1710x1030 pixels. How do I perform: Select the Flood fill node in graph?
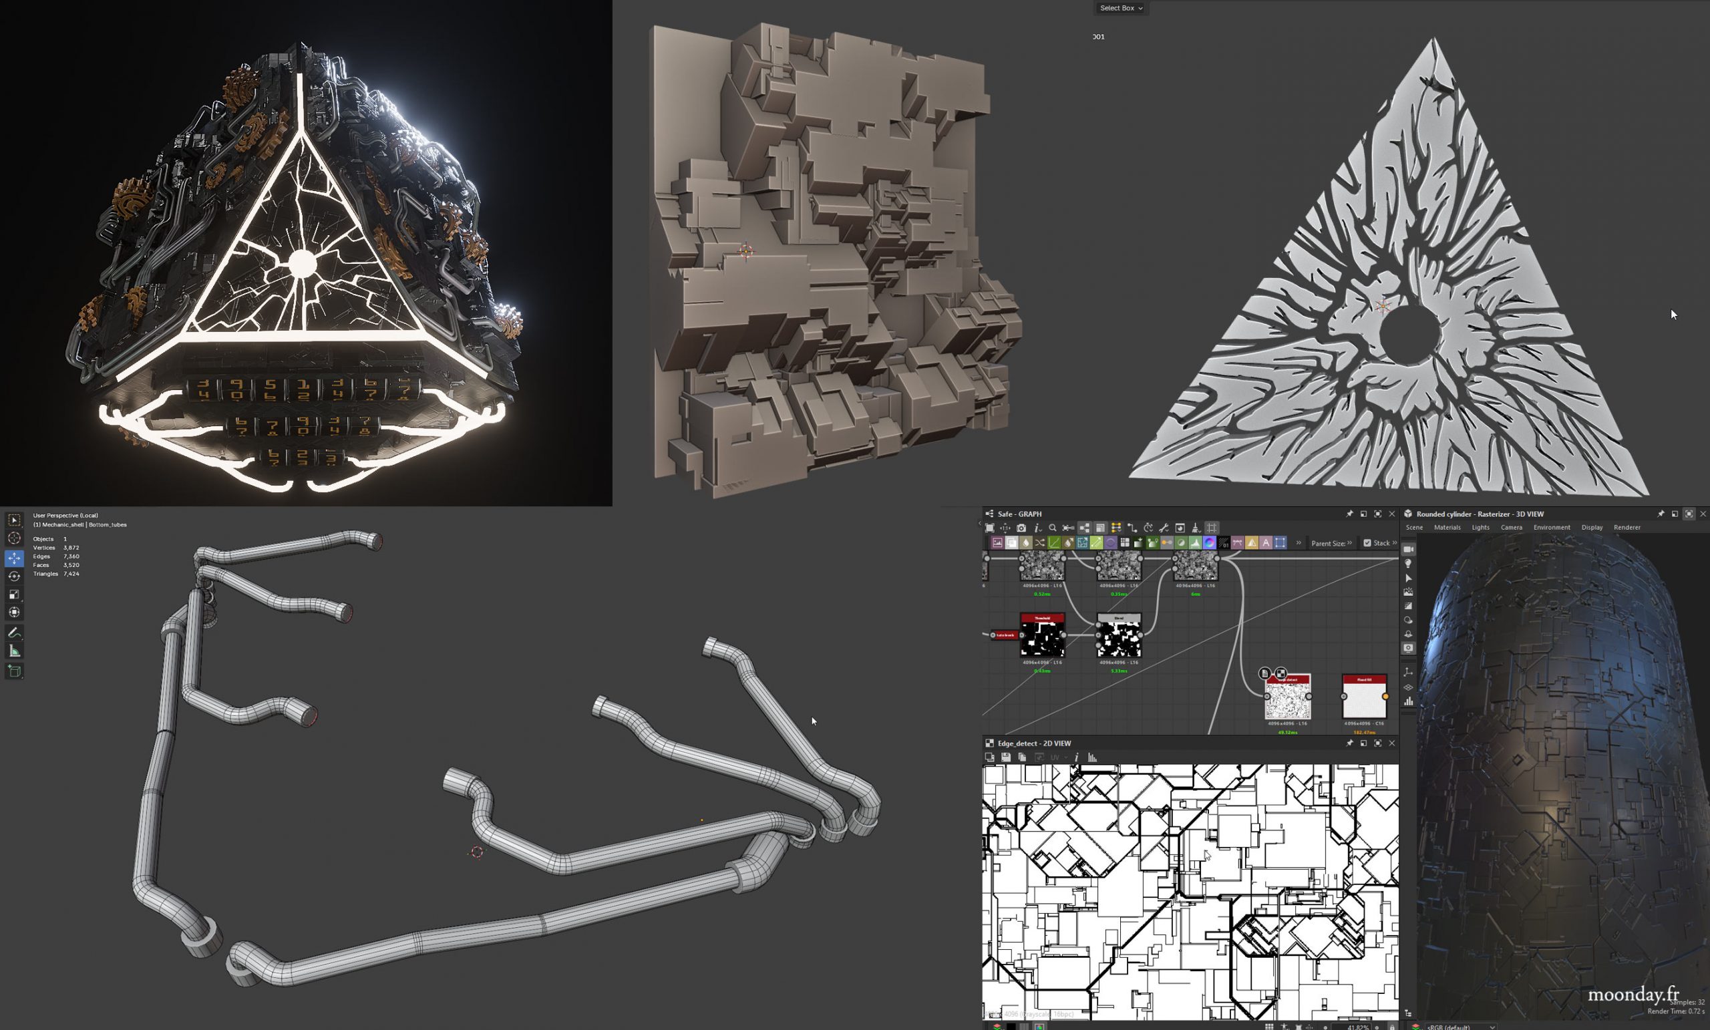(x=1364, y=697)
